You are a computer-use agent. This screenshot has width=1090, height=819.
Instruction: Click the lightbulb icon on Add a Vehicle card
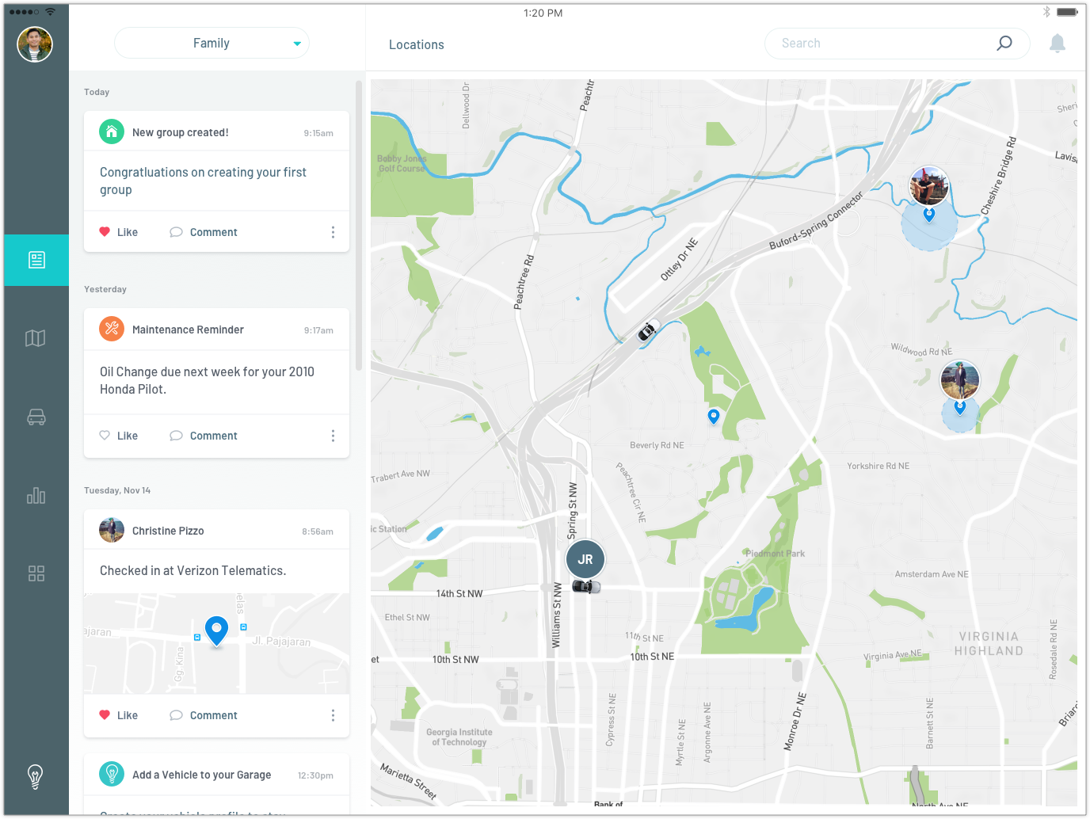[112, 774]
